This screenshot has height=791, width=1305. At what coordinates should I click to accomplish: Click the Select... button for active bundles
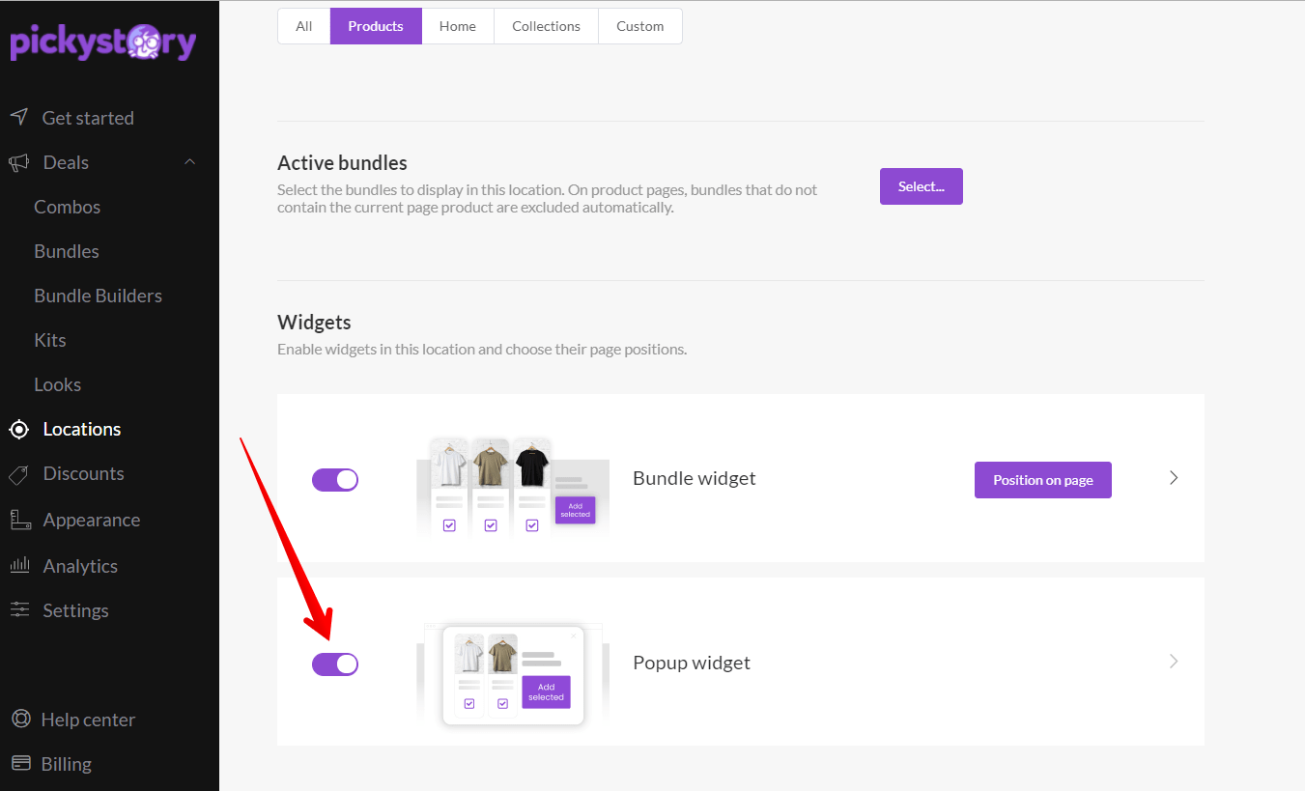click(x=922, y=186)
